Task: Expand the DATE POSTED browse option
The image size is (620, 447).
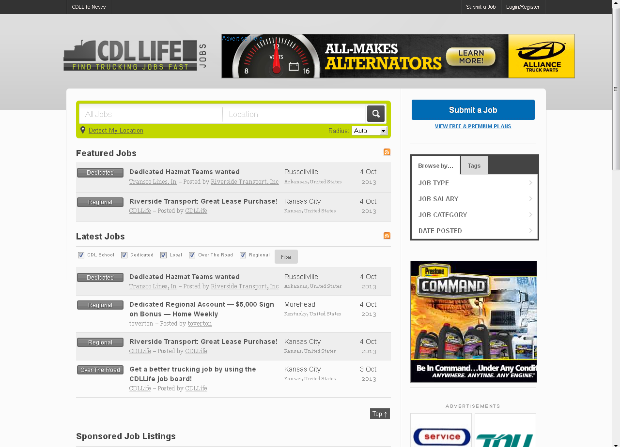Action: pos(475,231)
